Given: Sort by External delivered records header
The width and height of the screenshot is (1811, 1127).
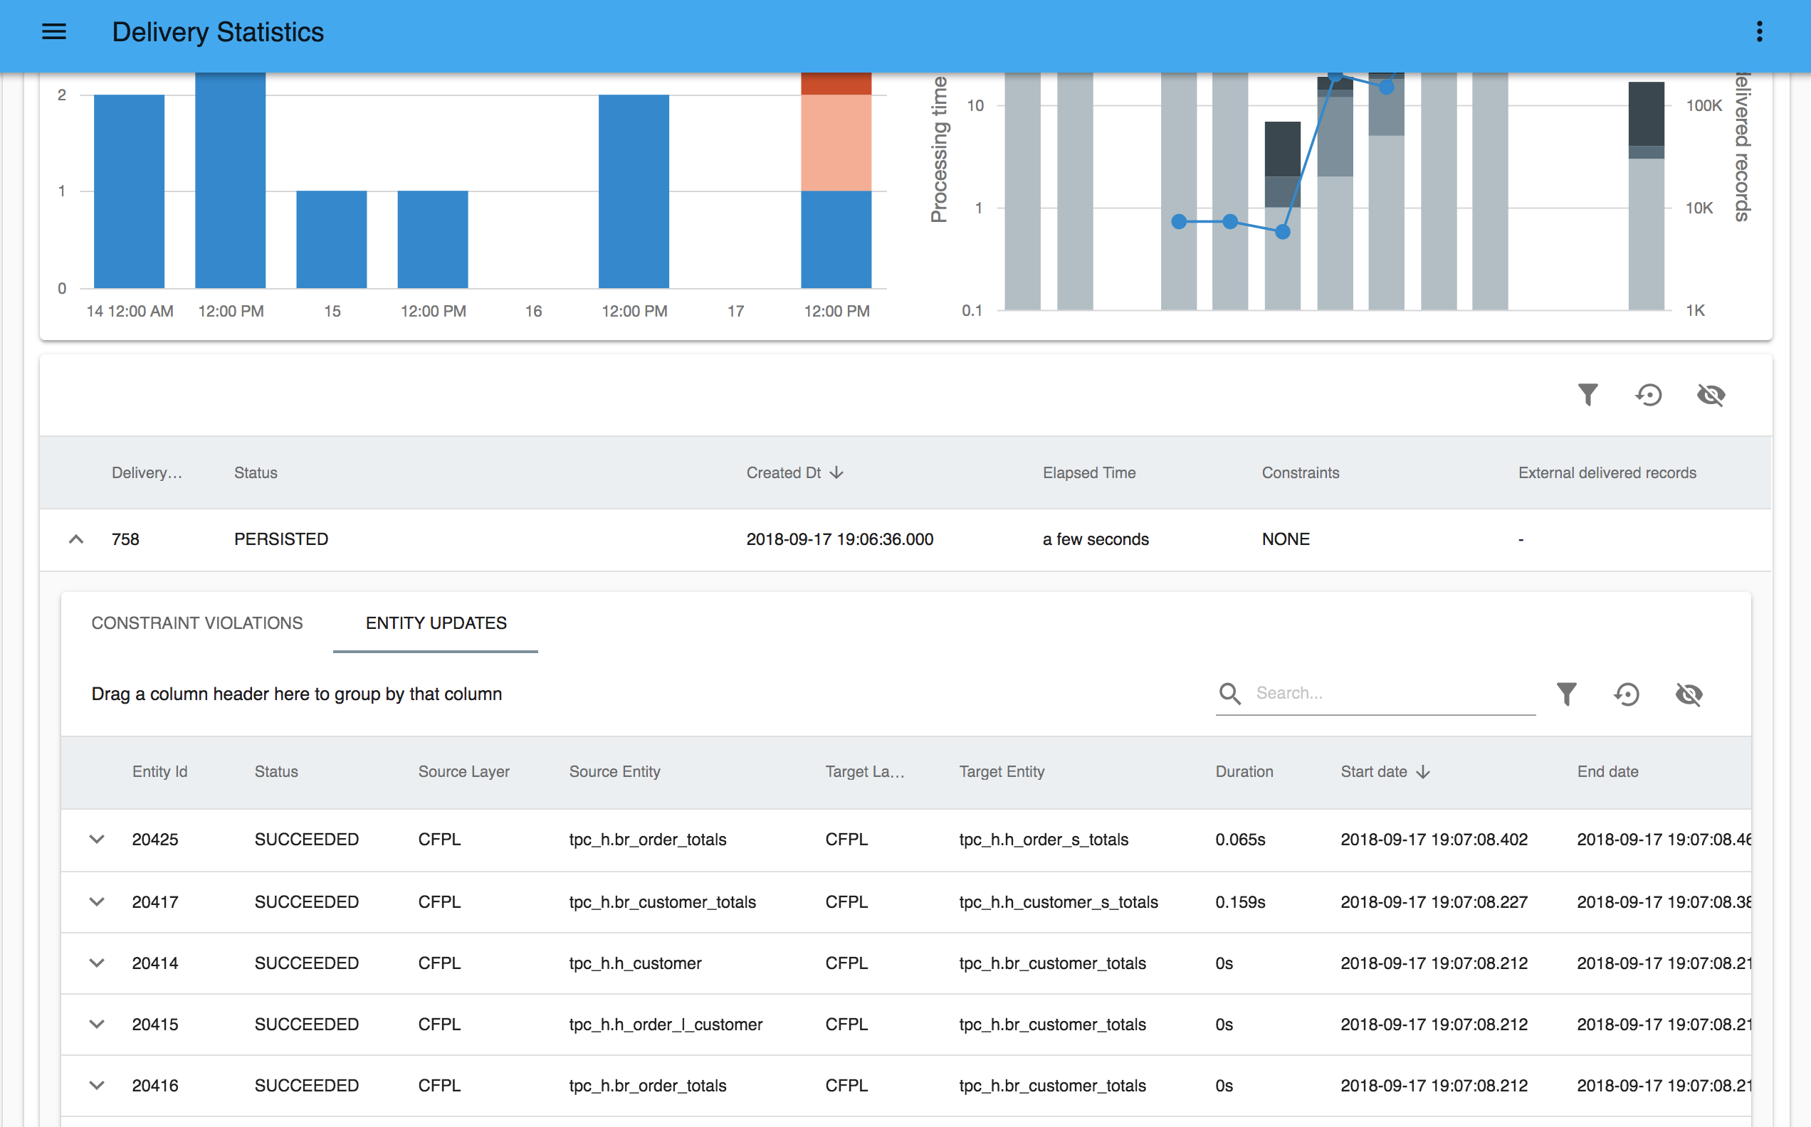Looking at the screenshot, I should tap(1607, 472).
